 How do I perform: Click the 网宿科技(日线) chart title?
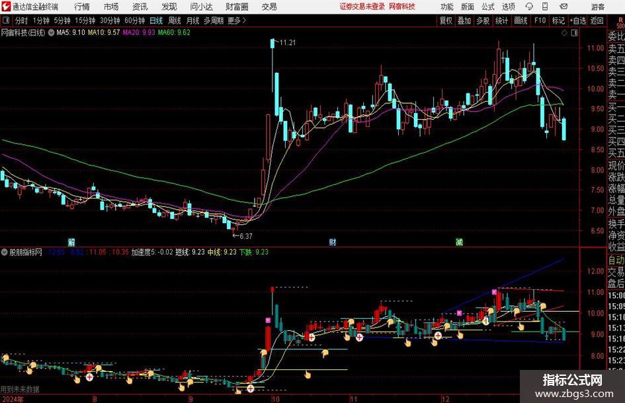pyautogui.click(x=23, y=32)
